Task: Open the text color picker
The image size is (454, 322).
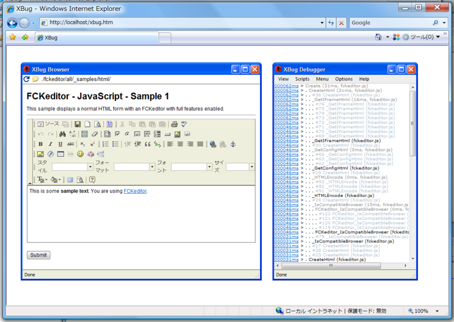Action: [42, 180]
